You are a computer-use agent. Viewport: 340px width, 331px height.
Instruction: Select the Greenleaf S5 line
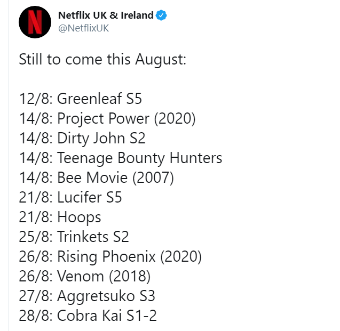(x=81, y=99)
